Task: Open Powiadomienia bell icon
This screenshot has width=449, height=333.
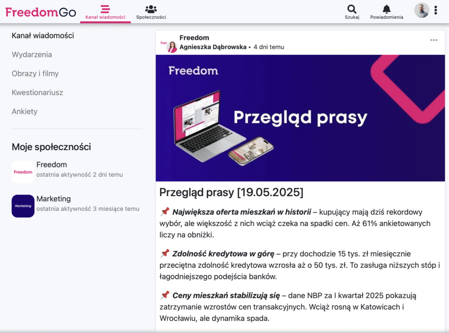Action: 386,9
